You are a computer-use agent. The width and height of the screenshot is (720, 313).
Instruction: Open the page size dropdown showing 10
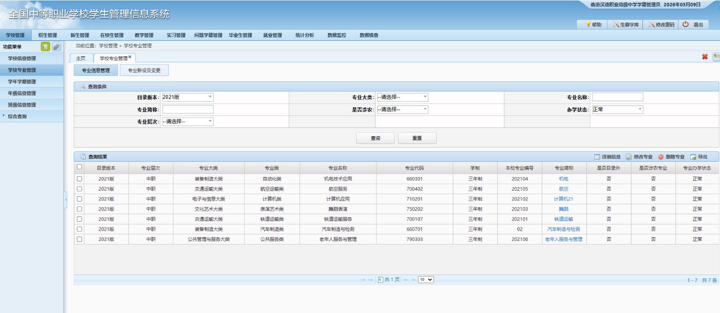coord(427,280)
